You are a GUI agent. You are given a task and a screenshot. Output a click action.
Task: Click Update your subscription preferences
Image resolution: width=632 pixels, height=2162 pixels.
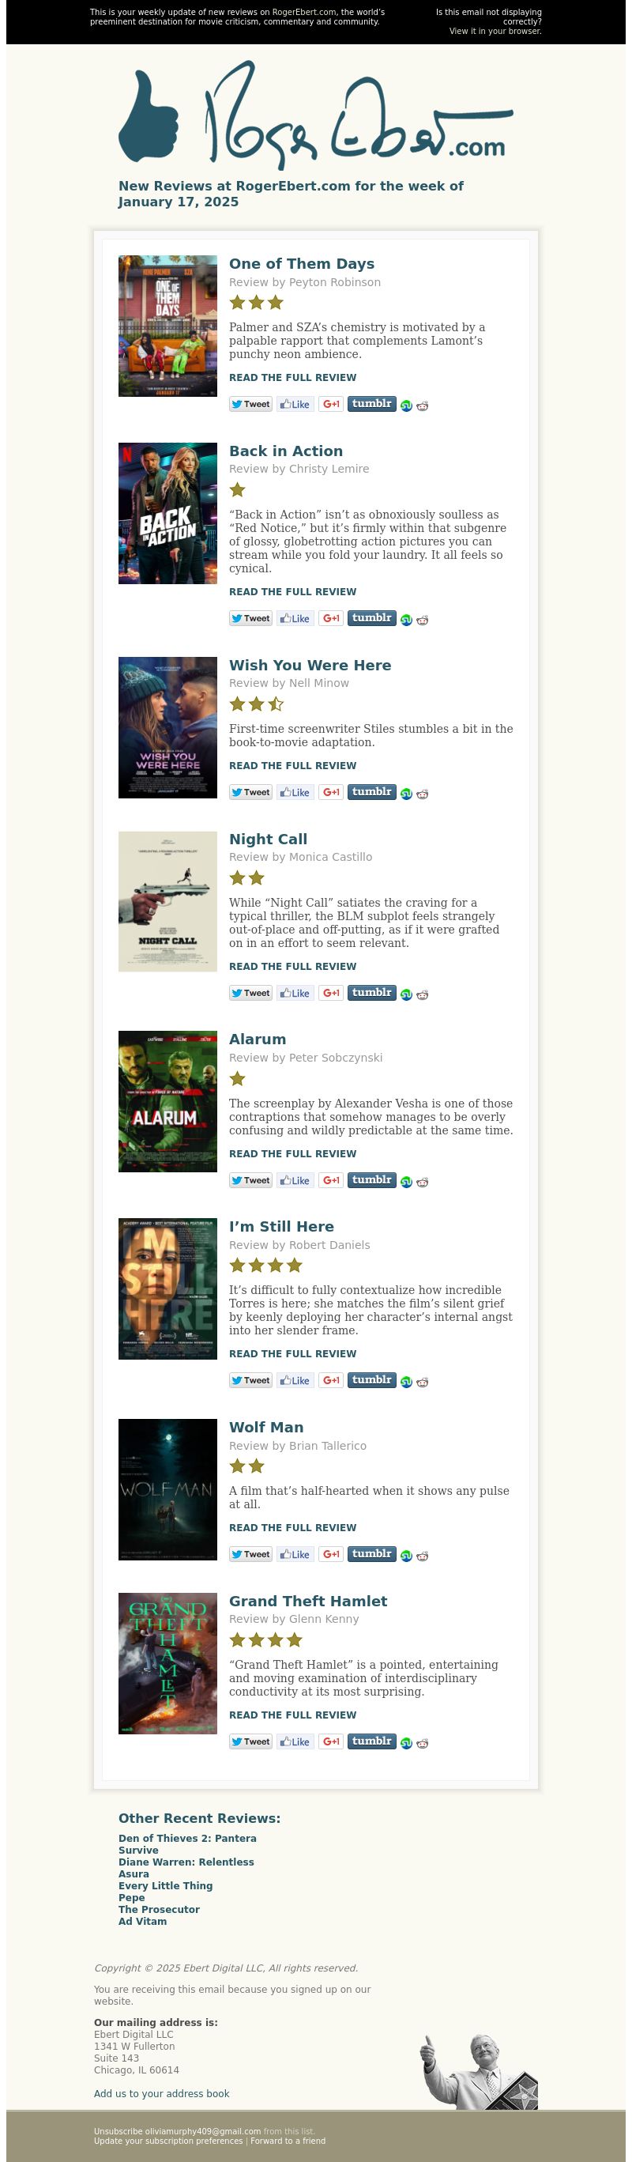point(167,2140)
